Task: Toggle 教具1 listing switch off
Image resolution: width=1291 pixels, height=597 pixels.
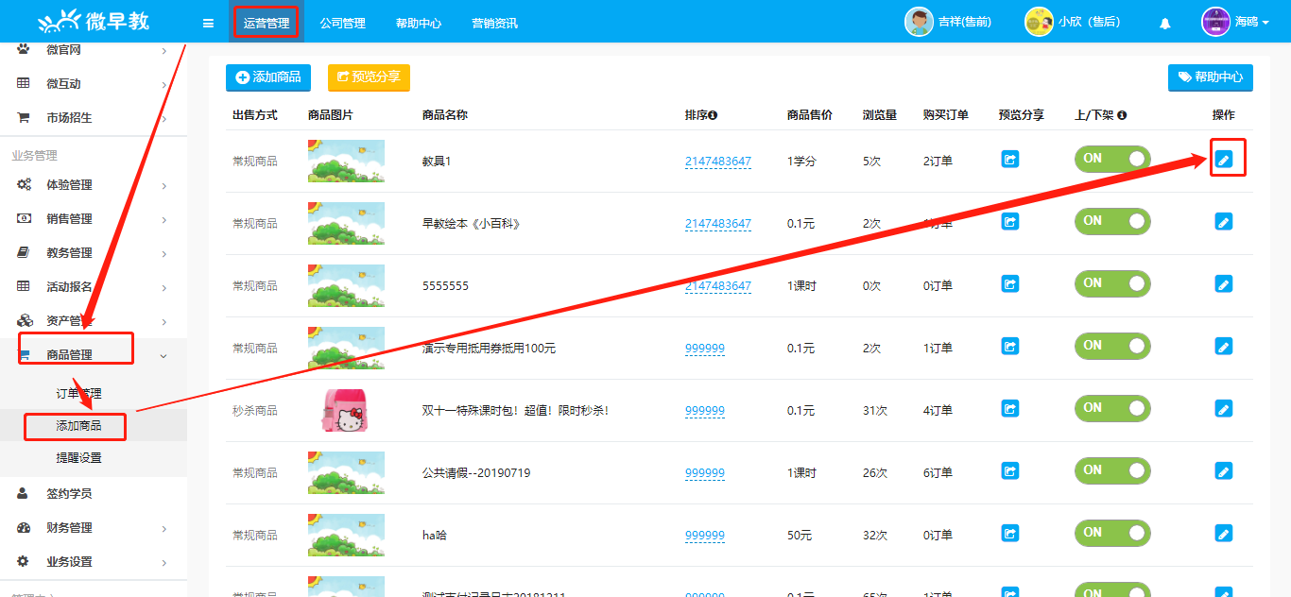Action: [1112, 159]
